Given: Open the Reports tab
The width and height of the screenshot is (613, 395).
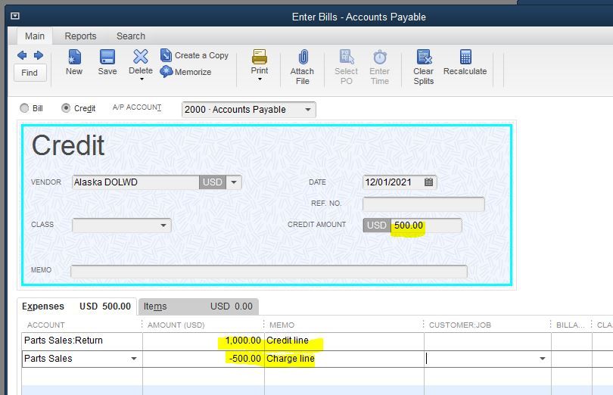Looking at the screenshot, I should pos(80,36).
